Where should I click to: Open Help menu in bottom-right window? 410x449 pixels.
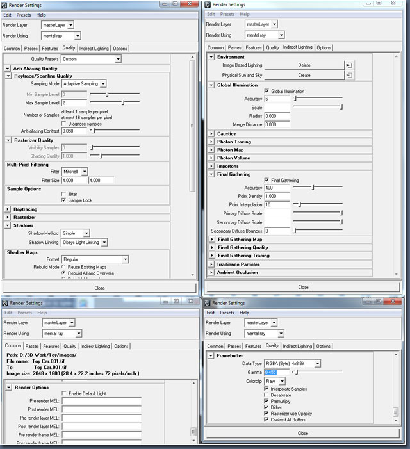tap(244, 313)
